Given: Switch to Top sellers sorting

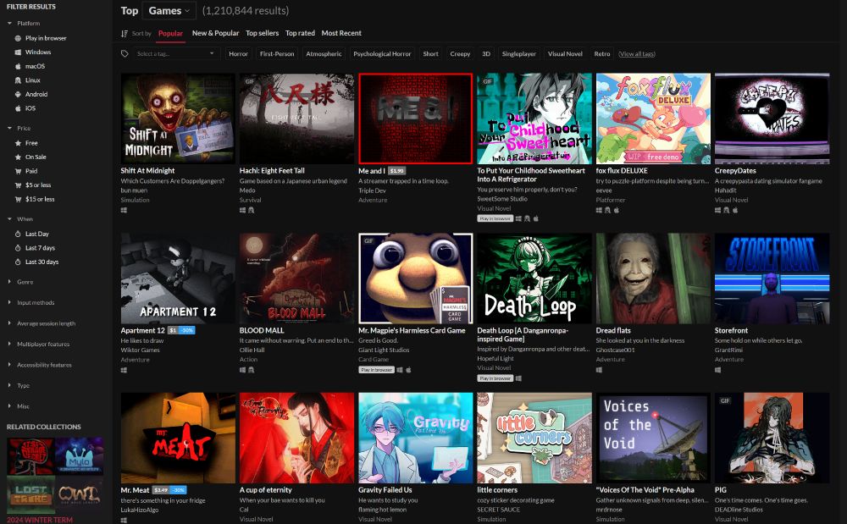Looking at the screenshot, I should (x=262, y=34).
